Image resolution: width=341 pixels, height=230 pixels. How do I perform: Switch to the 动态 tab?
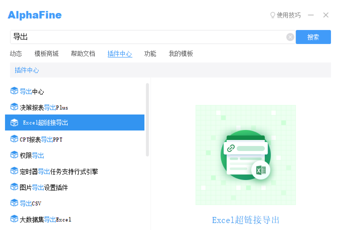coord(16,53)
